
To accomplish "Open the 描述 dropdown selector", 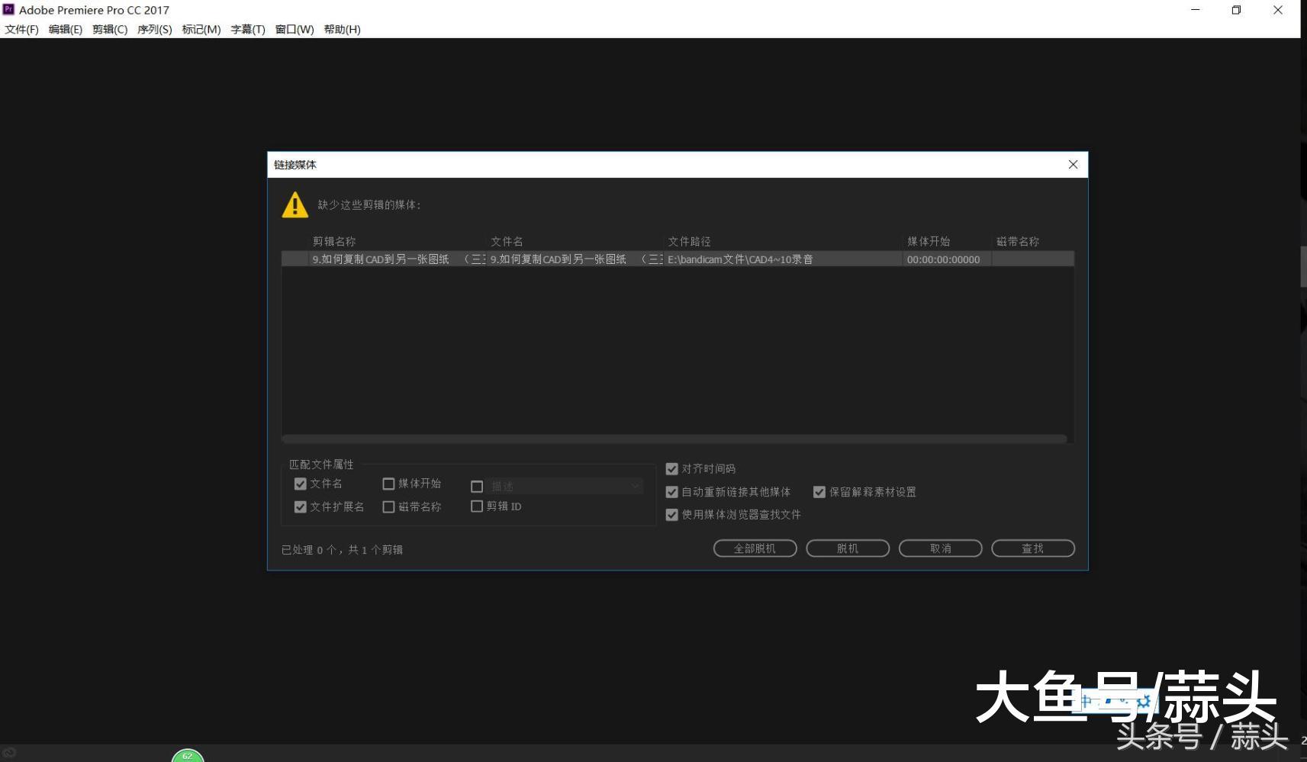I will [636, 485].
